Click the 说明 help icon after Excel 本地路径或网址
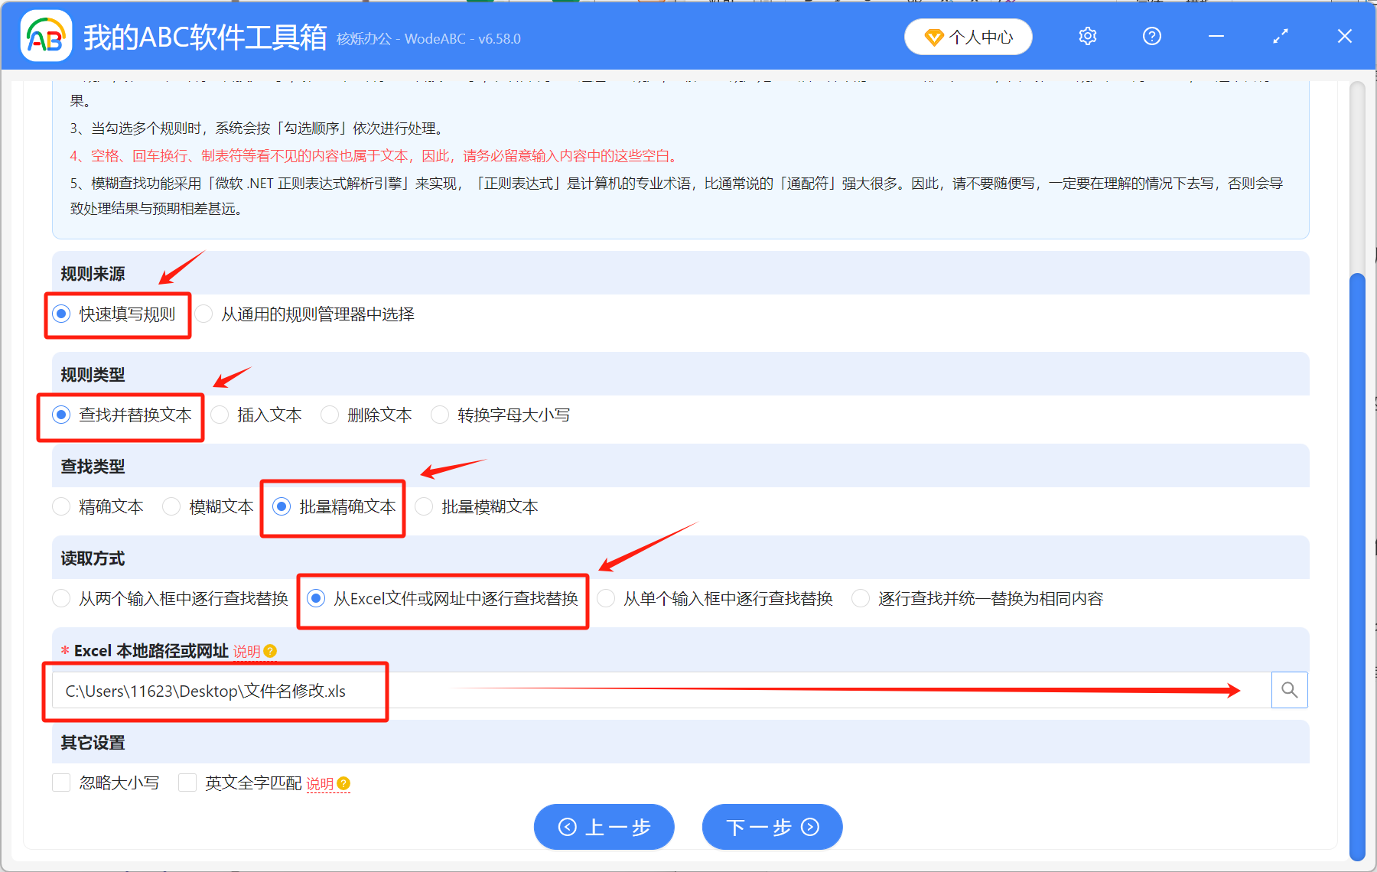Image resolution: width=1377 pixels, height=872 pixels. 271,651
